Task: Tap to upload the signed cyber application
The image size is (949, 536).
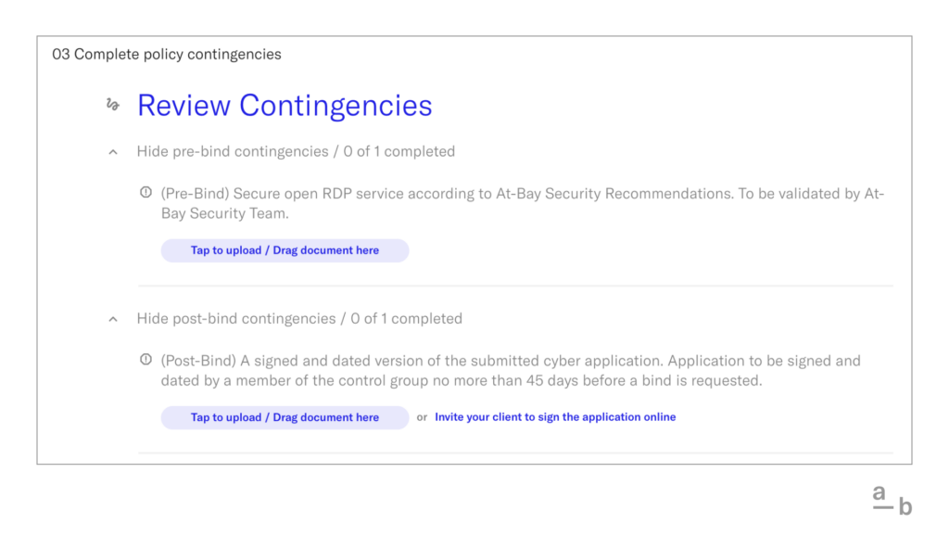Action: coord(285,417)
